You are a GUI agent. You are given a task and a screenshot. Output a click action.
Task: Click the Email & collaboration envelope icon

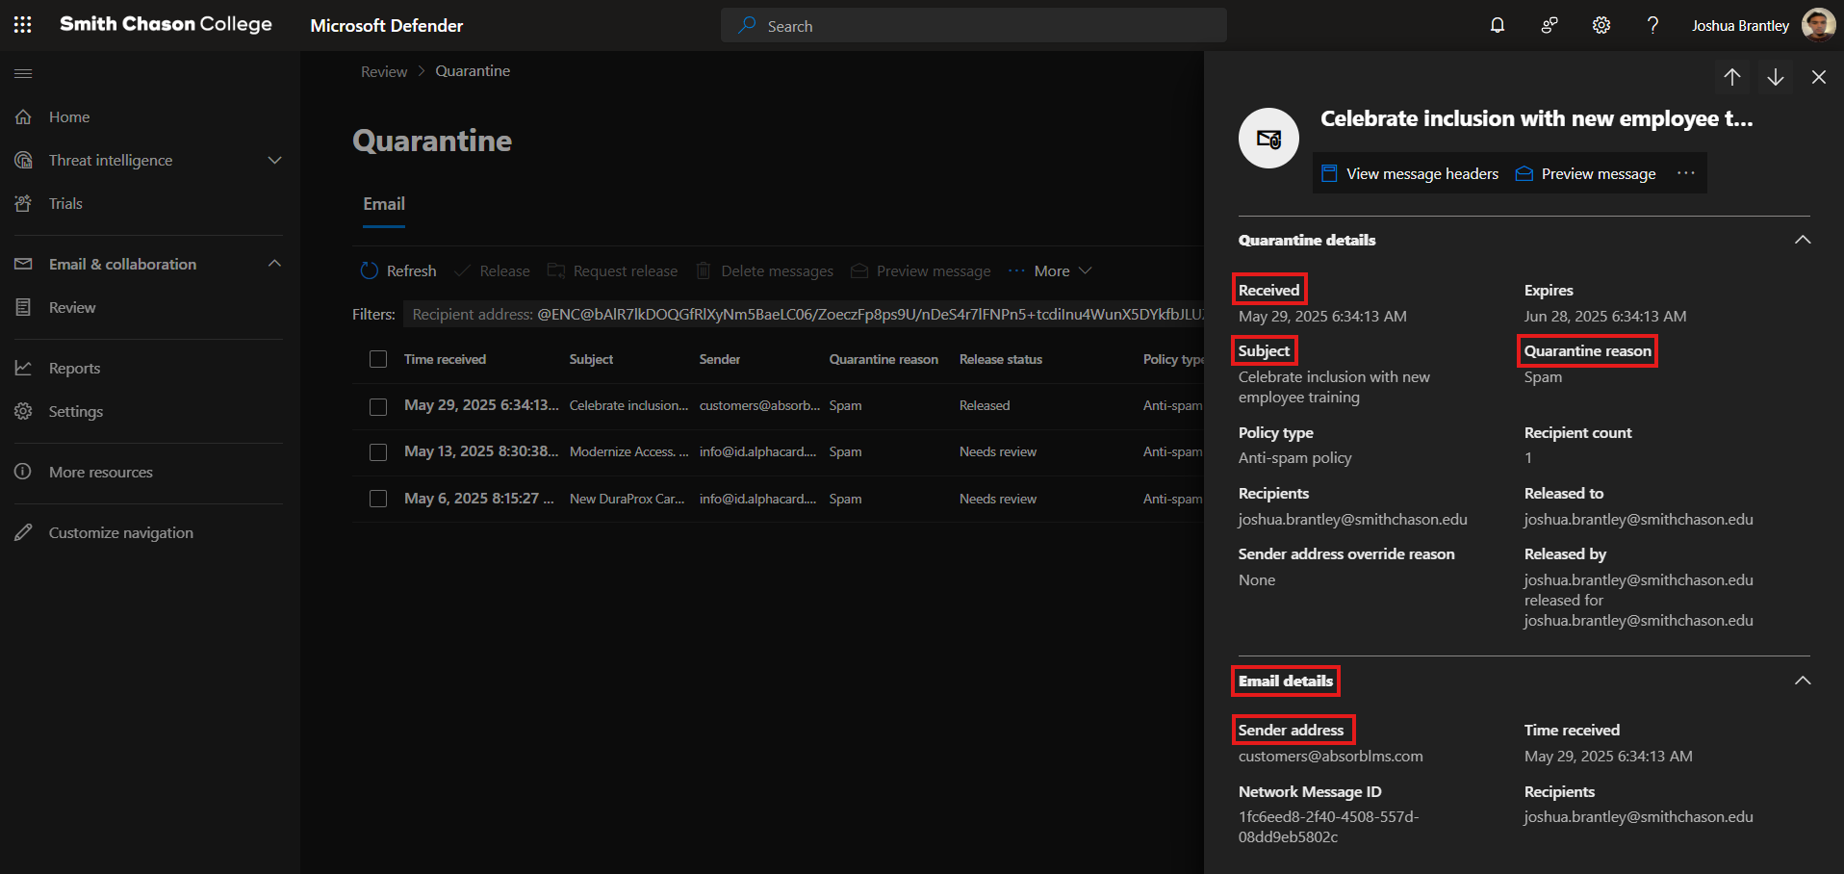point(23,264)
